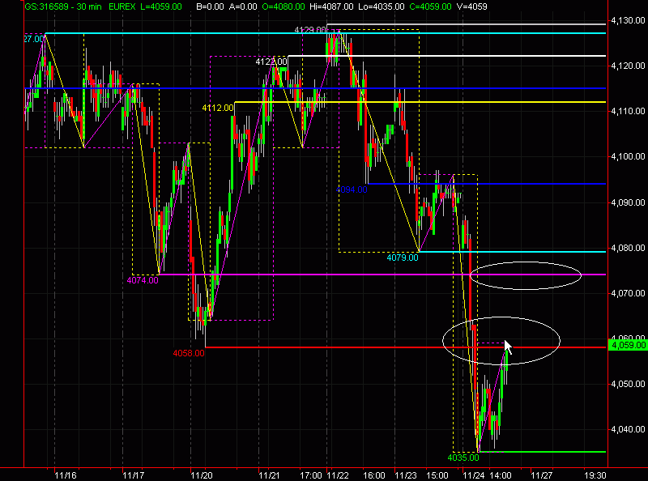Click the 11/22 date on time axis
This screenshot has height=481, width=648.
click(x=338, y=475)
